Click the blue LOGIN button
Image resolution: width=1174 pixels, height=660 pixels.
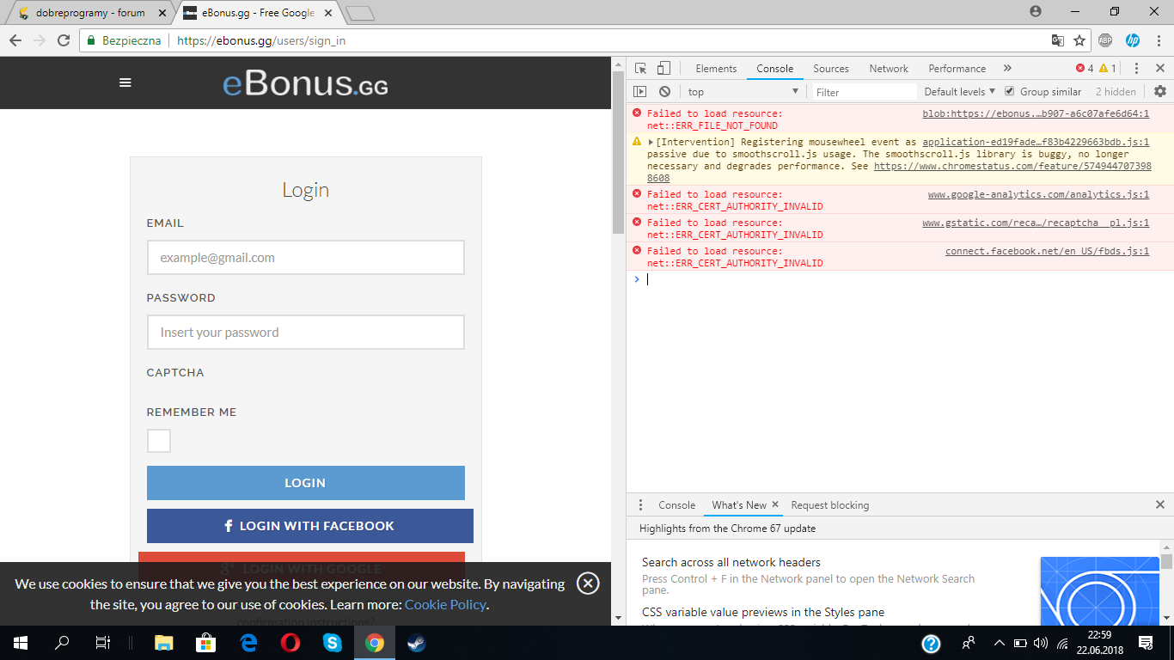coord(306,483)
